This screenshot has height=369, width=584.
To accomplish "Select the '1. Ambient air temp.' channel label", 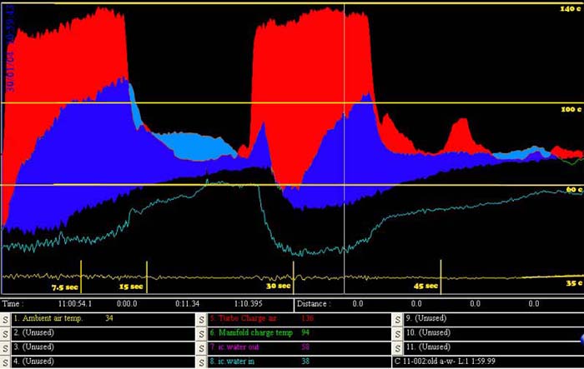I will [x=48, y=318].
